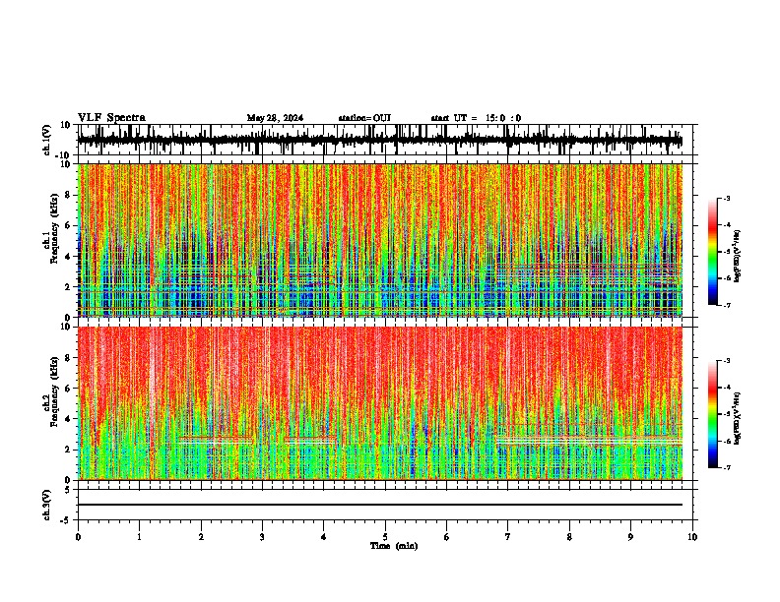Click the "-7" label on ch.2 color scale
The width and height of the screenshot is (780, 602).
coord(727,468)
